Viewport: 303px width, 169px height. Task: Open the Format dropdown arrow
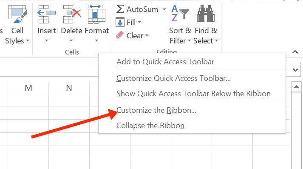click(x=96, y=40)
